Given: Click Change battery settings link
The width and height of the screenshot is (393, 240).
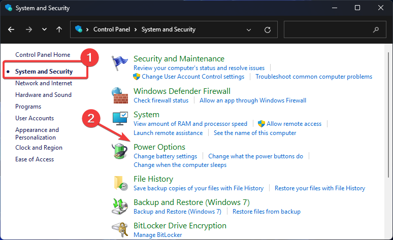Looking at the screenshot, I should click(166, 156).
